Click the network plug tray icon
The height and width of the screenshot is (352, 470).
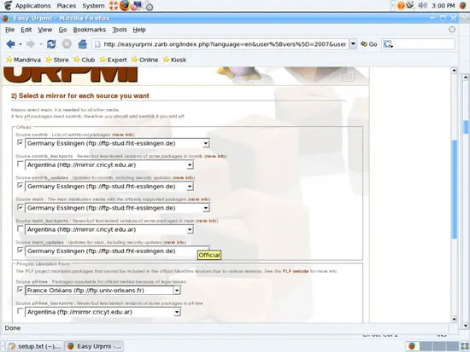pos(410,5)
